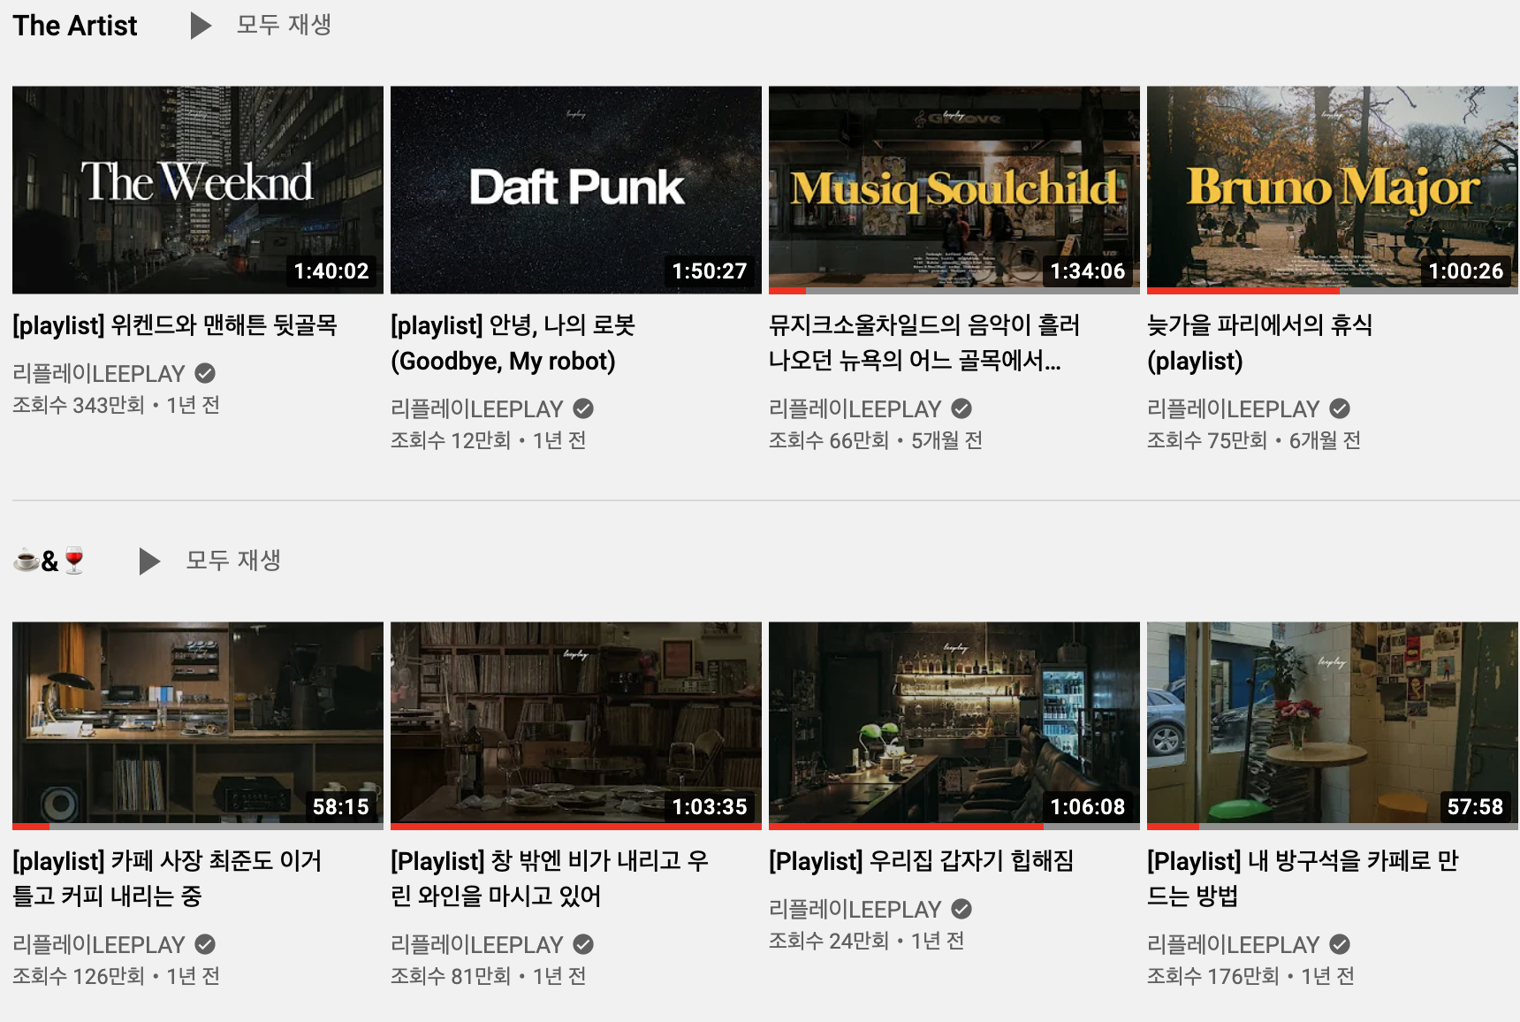Open 리플레이LEEPLAY channel under the Musiq Soulchild video

(855, 408)
